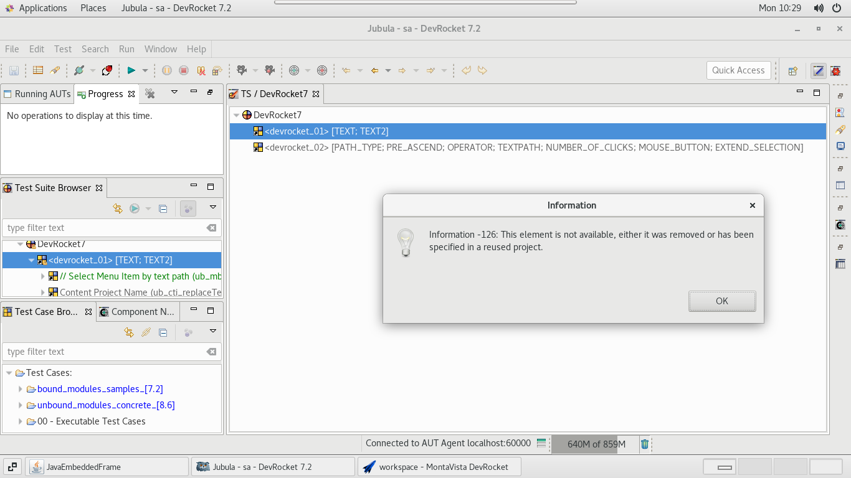Screen dimensions: 851x478
Task: Click JavaEmbeddedFrame taskbar item
Action: coord(107,467)
